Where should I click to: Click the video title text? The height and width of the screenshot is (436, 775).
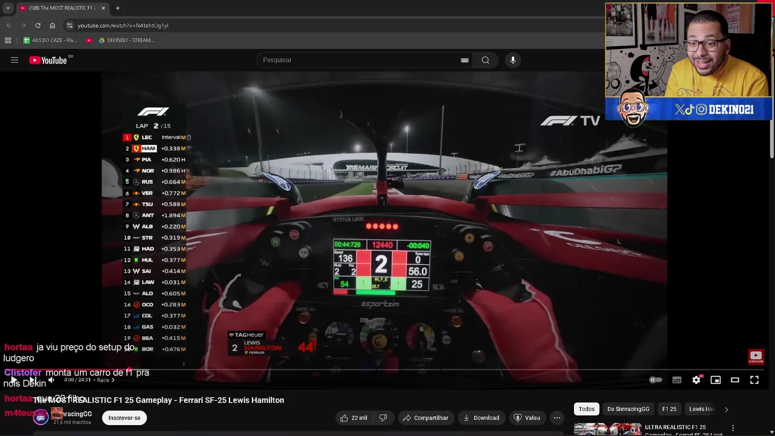[x=159, y=400]
